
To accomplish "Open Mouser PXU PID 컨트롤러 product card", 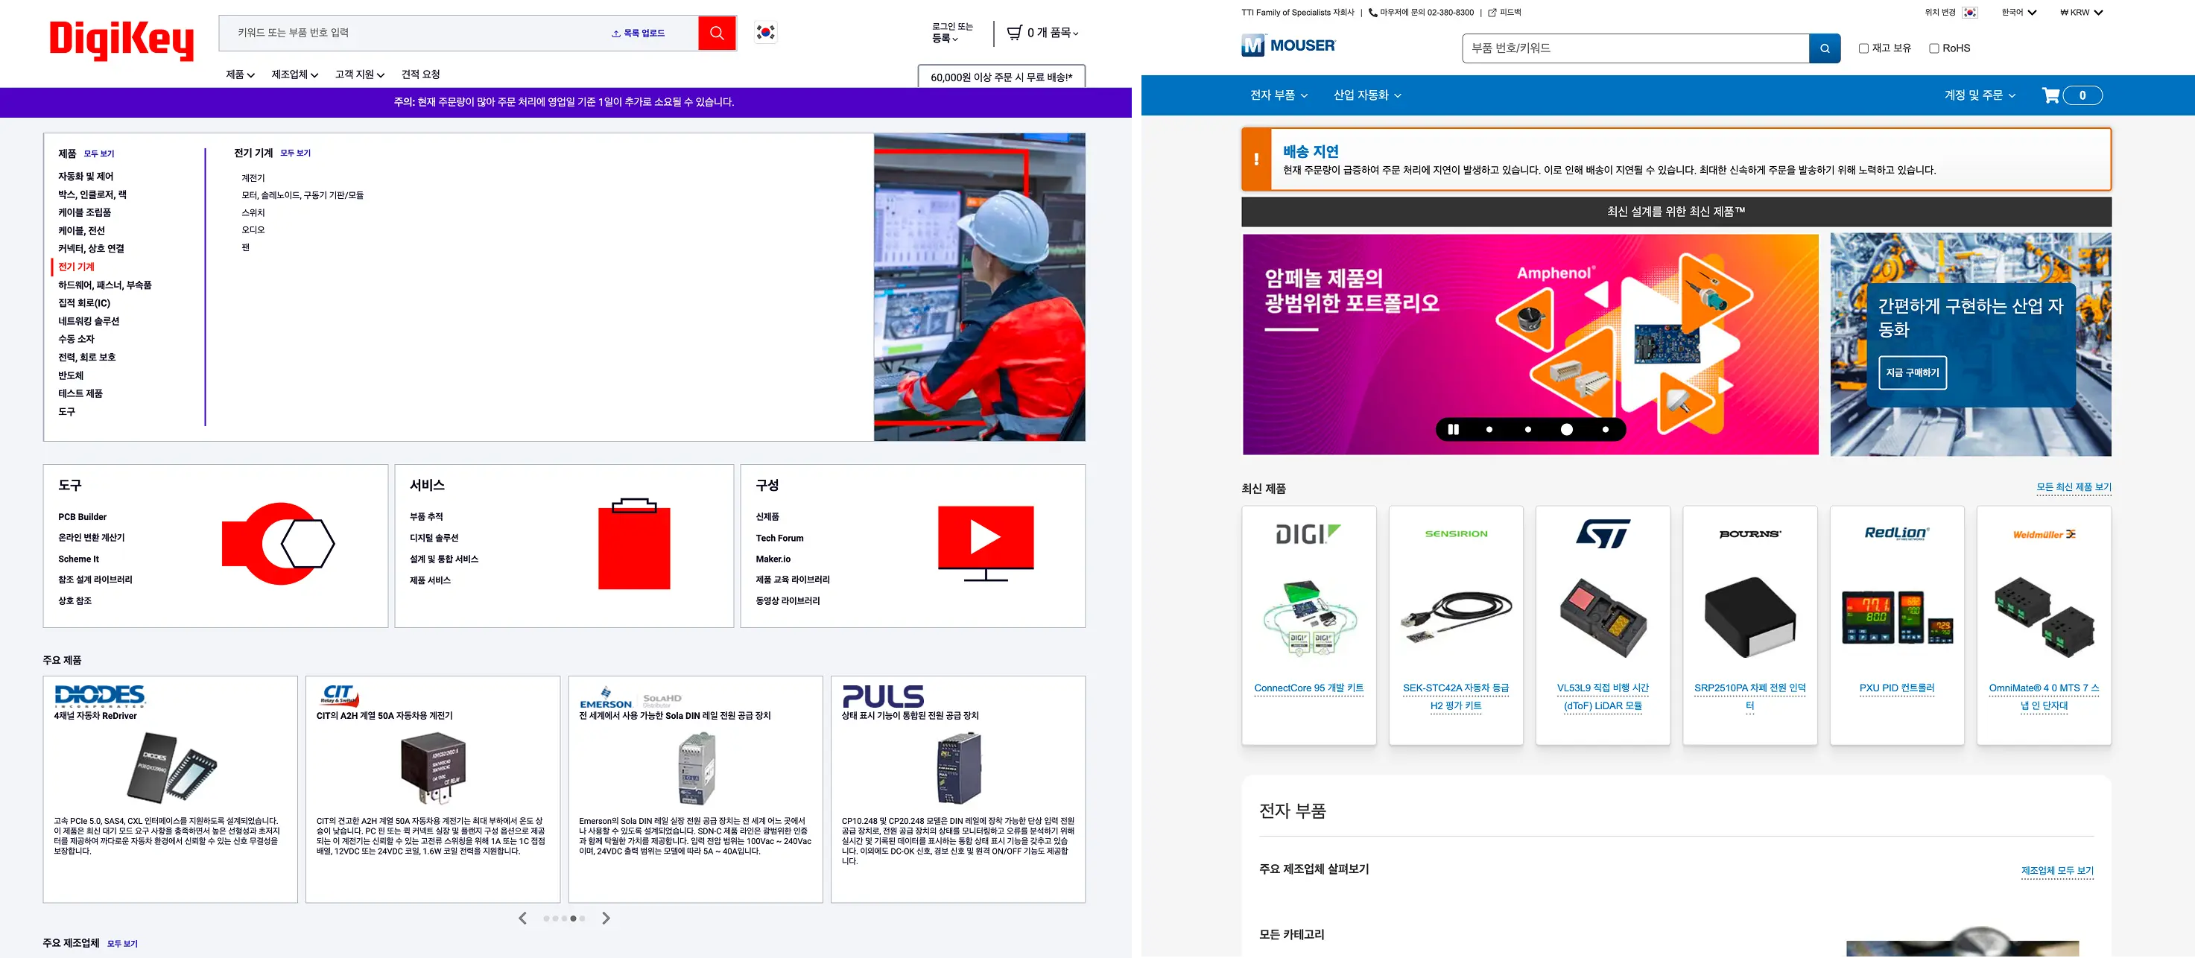I will click(1897, 625).
